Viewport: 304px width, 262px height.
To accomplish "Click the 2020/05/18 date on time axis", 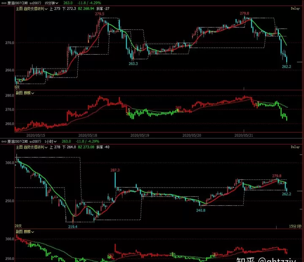I will [x=88, y=135].
